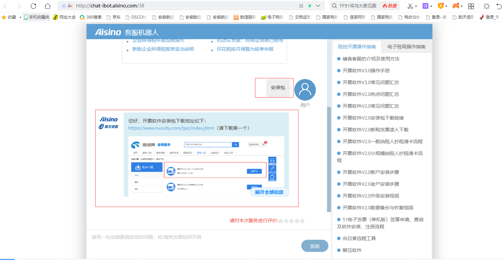This screenshot has width=502, height=260.
Task: Expand the 收藏 favorites dropdown arrow
Action: tap(20, 17)
